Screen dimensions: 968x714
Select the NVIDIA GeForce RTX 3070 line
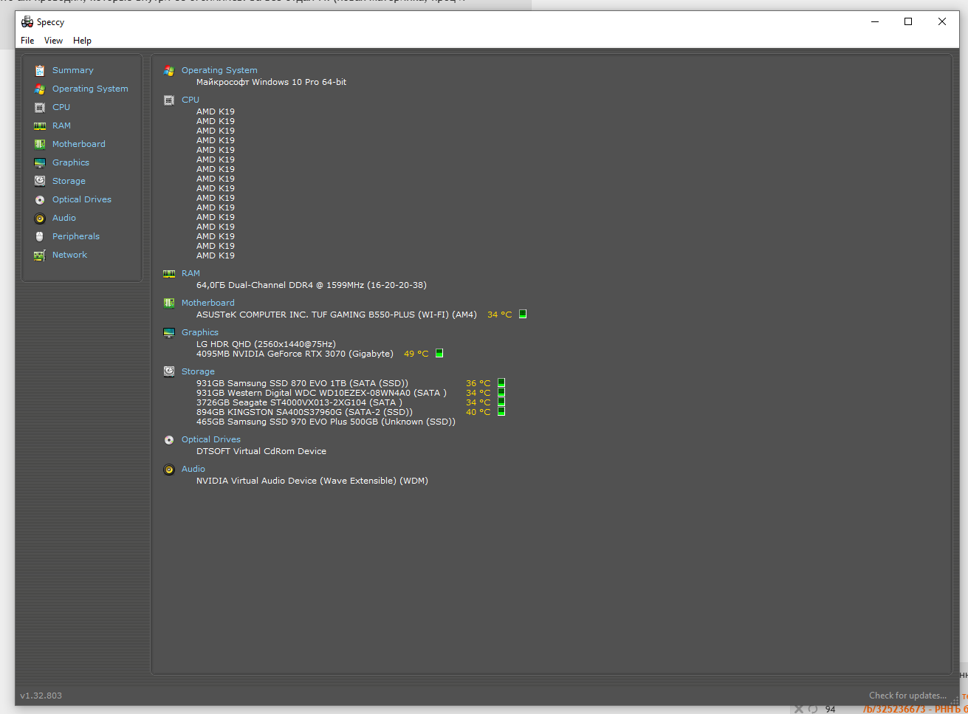295,354
